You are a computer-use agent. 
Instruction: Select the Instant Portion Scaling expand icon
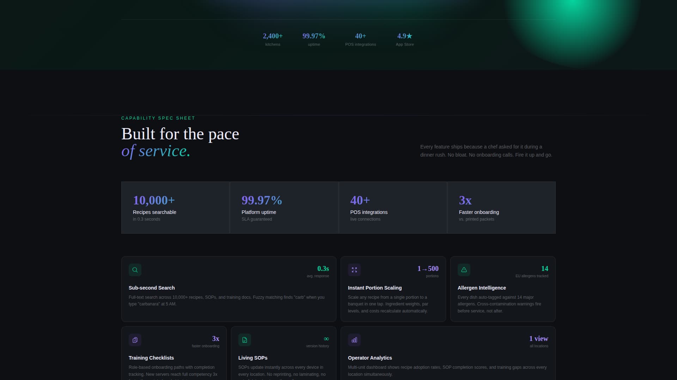[x=354, y=270]
